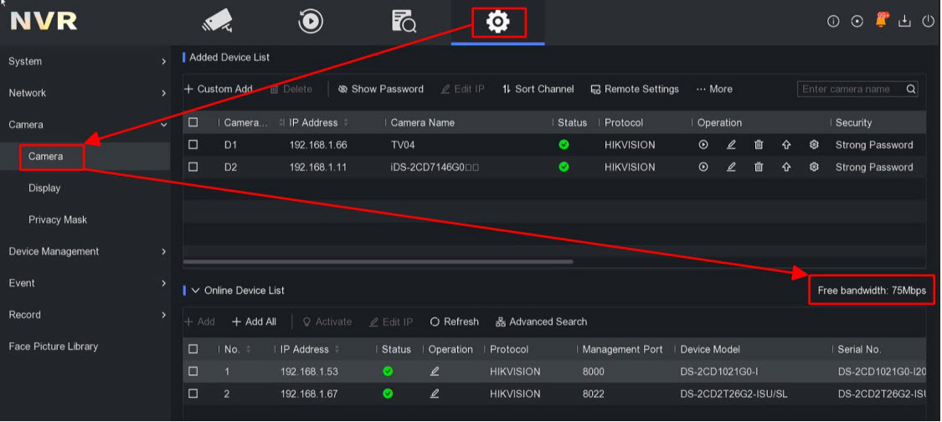This screenshot has height=422, width=942.
Task: Expand the System menu section
Action: pyautogui.click(x=85, y=61)
